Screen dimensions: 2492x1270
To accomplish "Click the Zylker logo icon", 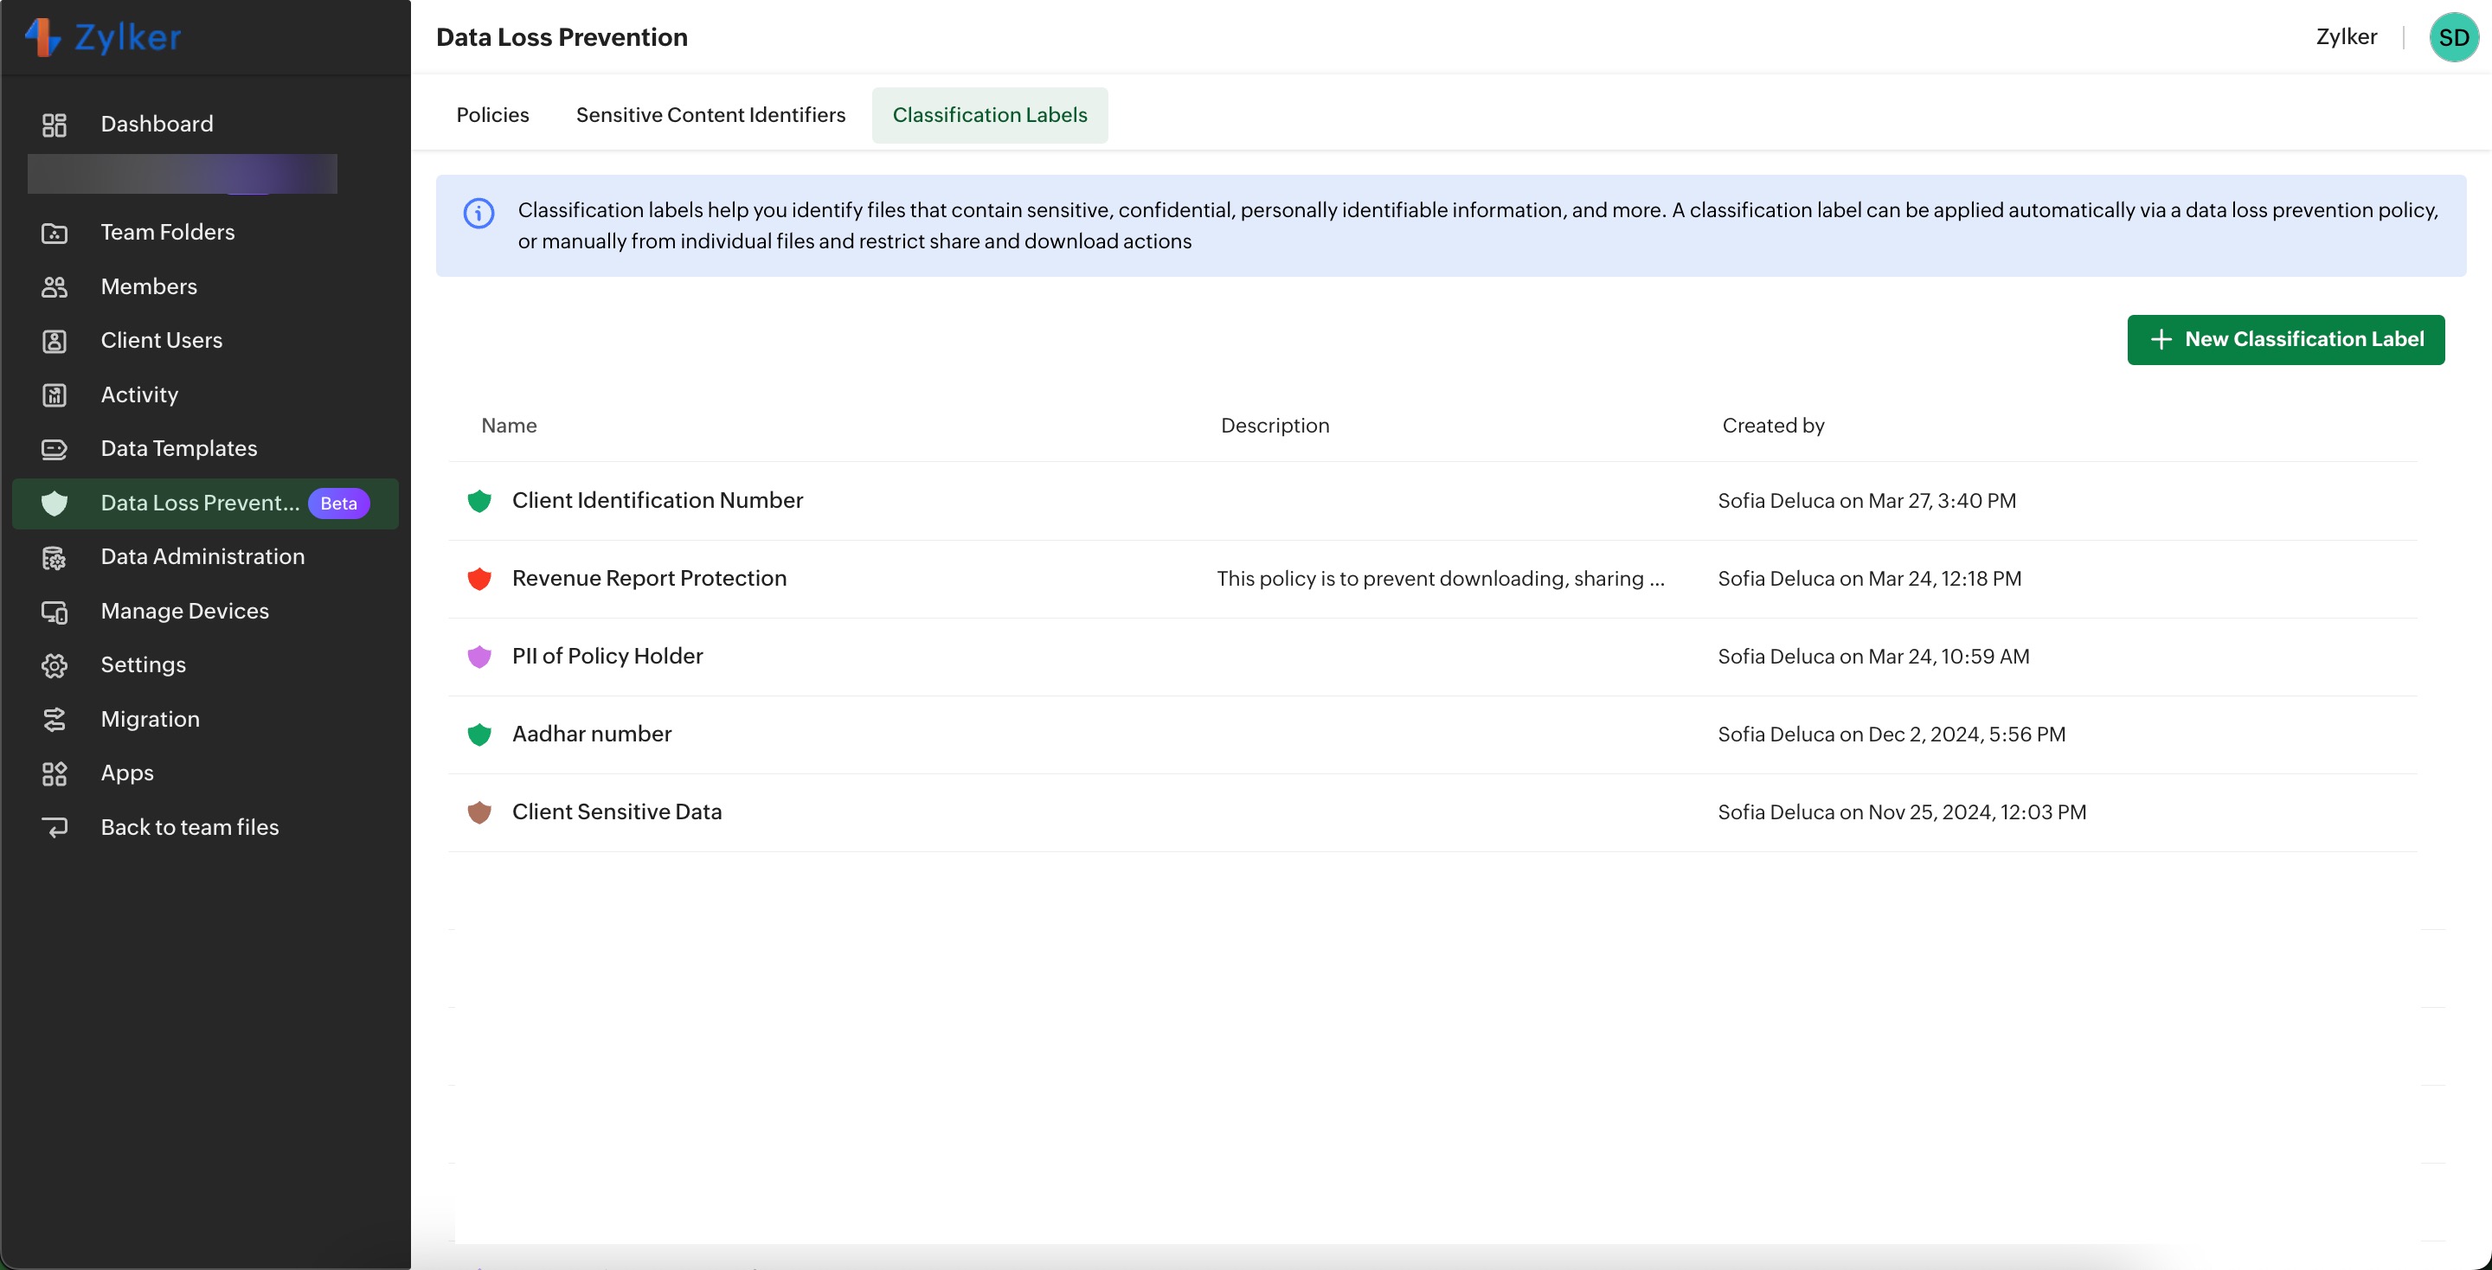I will (42, 36).
